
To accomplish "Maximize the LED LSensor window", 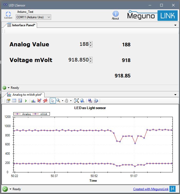I will [161, 5].
